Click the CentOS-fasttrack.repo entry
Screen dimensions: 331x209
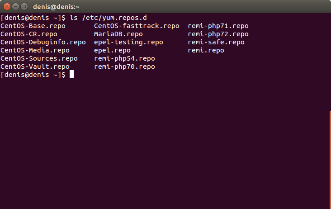click(x=137, y=26)
